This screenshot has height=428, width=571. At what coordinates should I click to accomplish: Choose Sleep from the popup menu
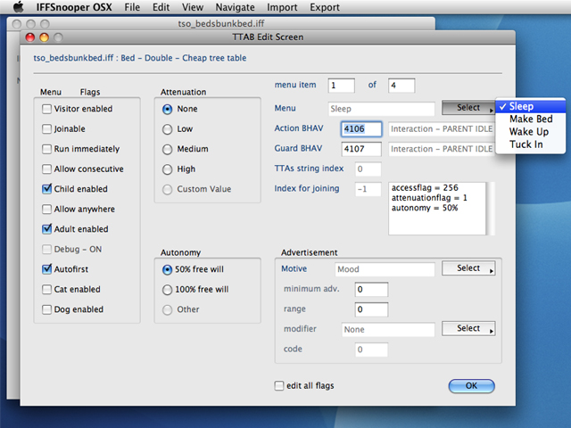[x=531, y=106]
